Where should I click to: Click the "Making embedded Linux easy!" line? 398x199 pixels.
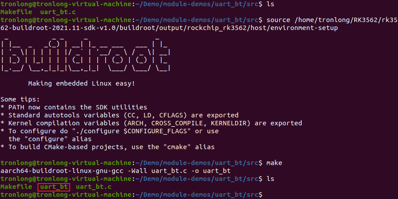click(82, 83)
